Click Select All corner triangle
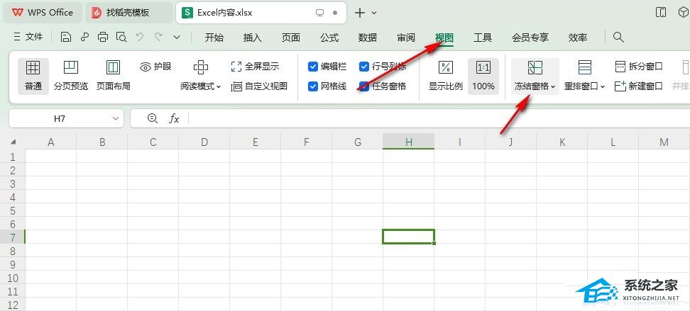Viewport: 690px width, 311px height. pos(13,142)
